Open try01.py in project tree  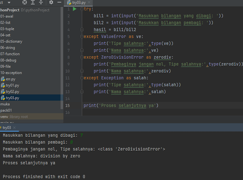tap(12, 85)
